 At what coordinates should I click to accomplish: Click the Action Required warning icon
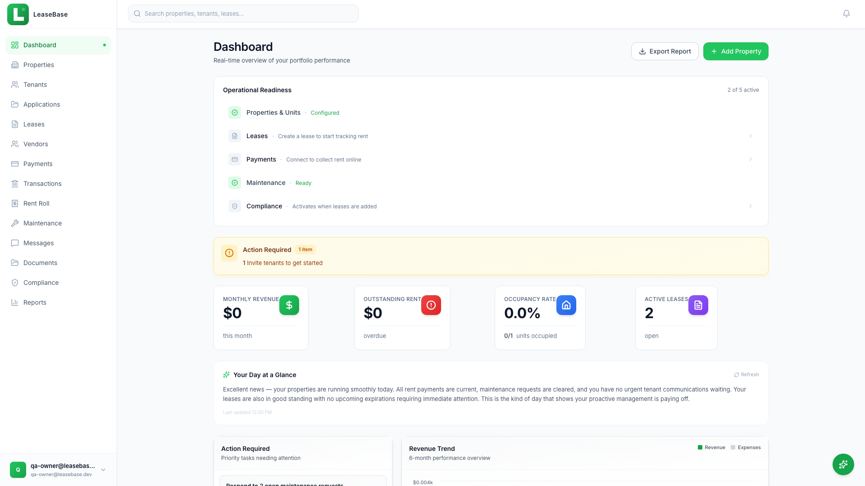(x=229, y=253)
